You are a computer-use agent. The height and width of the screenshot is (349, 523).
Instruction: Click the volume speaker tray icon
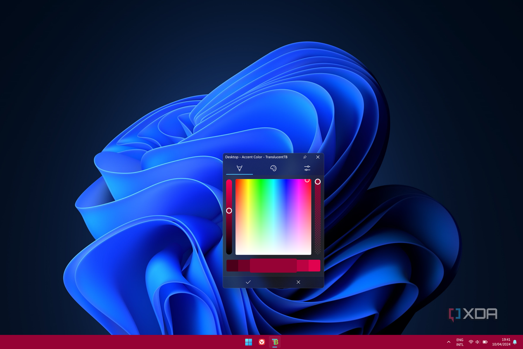click(x=478, y=342)
